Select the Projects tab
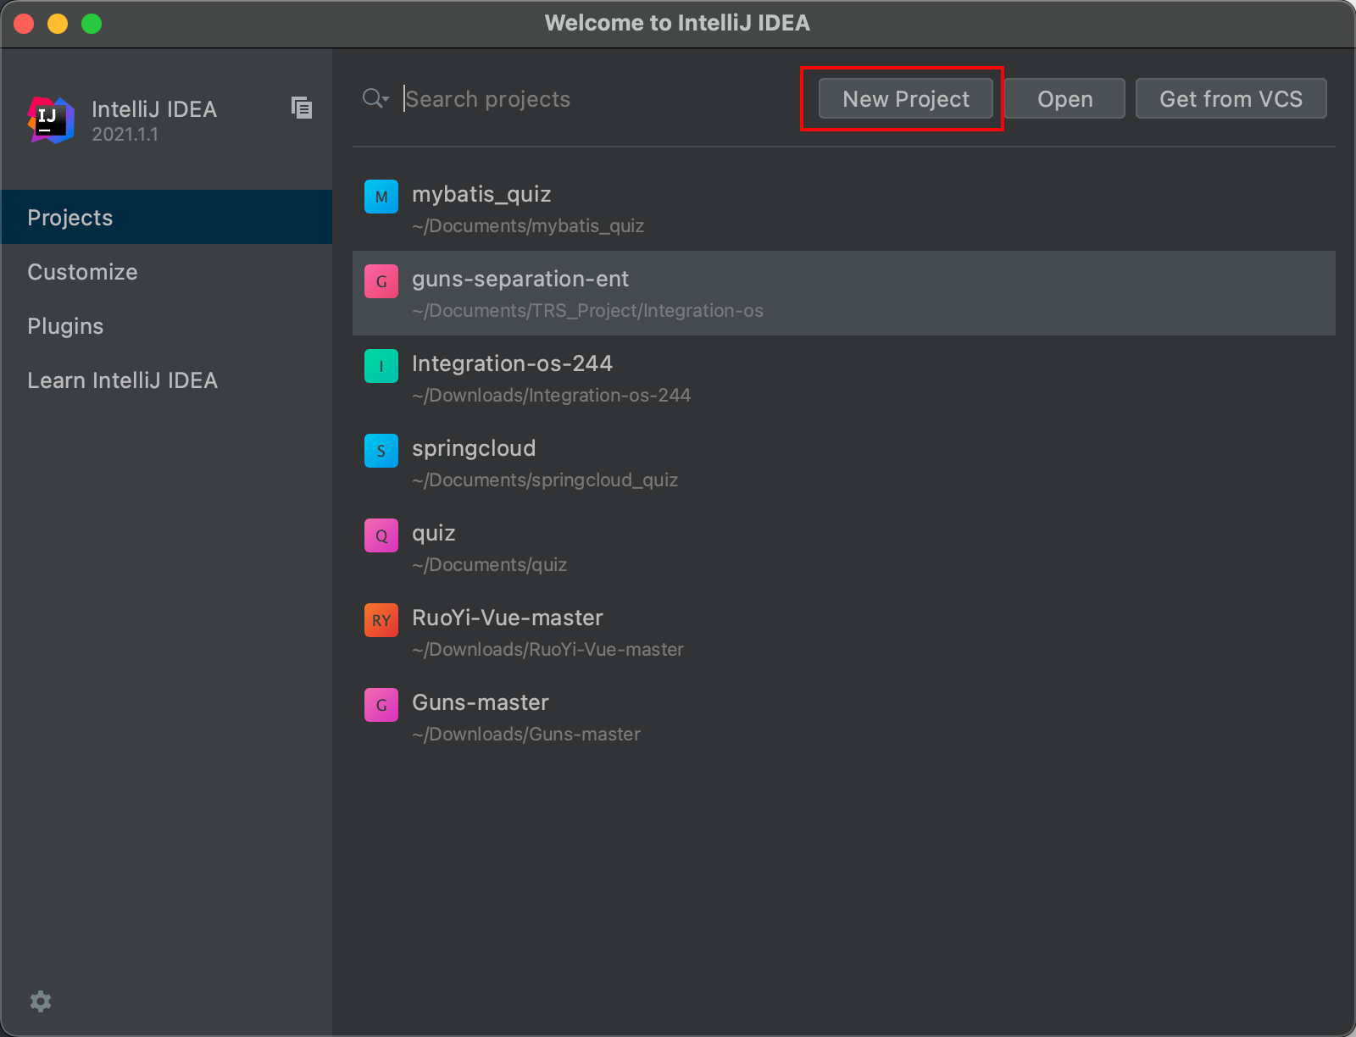The height and width of the screenshot is (1037, 1356). [x=167, y=217]
